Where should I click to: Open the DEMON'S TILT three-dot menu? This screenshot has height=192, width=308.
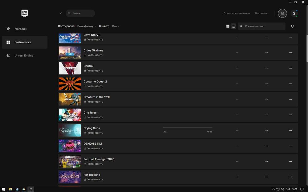(x=290, y=146)
